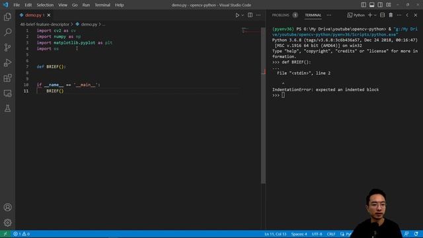Viewport: 423px width, 238px height.
Task: Change indentation Spaces: 4 setting
Action: (x=299, y=234)
